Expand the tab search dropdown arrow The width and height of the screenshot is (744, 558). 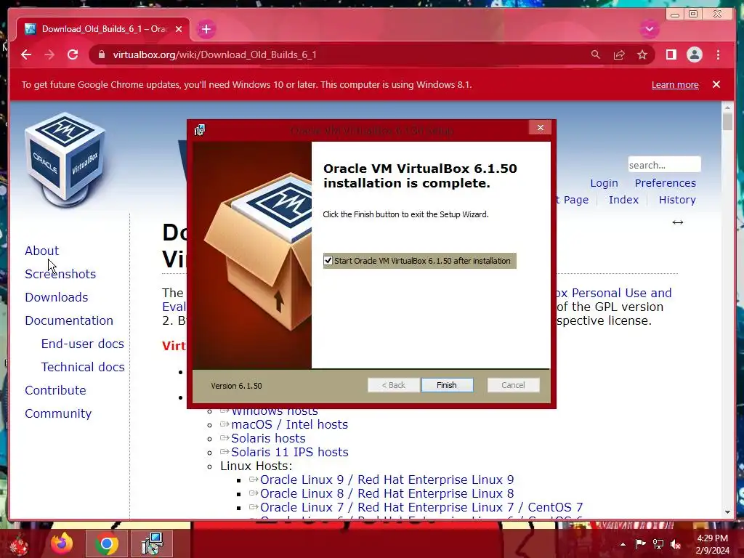point(649,29)
